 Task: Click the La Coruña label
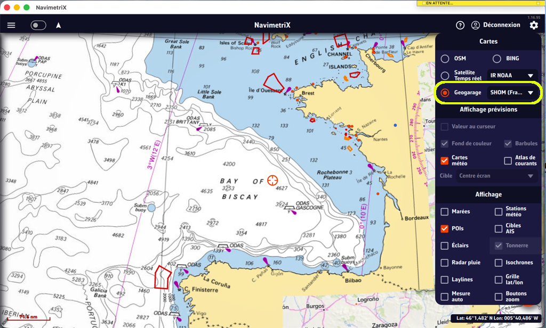216,282
